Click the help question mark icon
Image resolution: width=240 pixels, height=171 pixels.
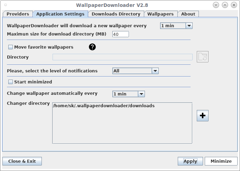pos(92,47)
